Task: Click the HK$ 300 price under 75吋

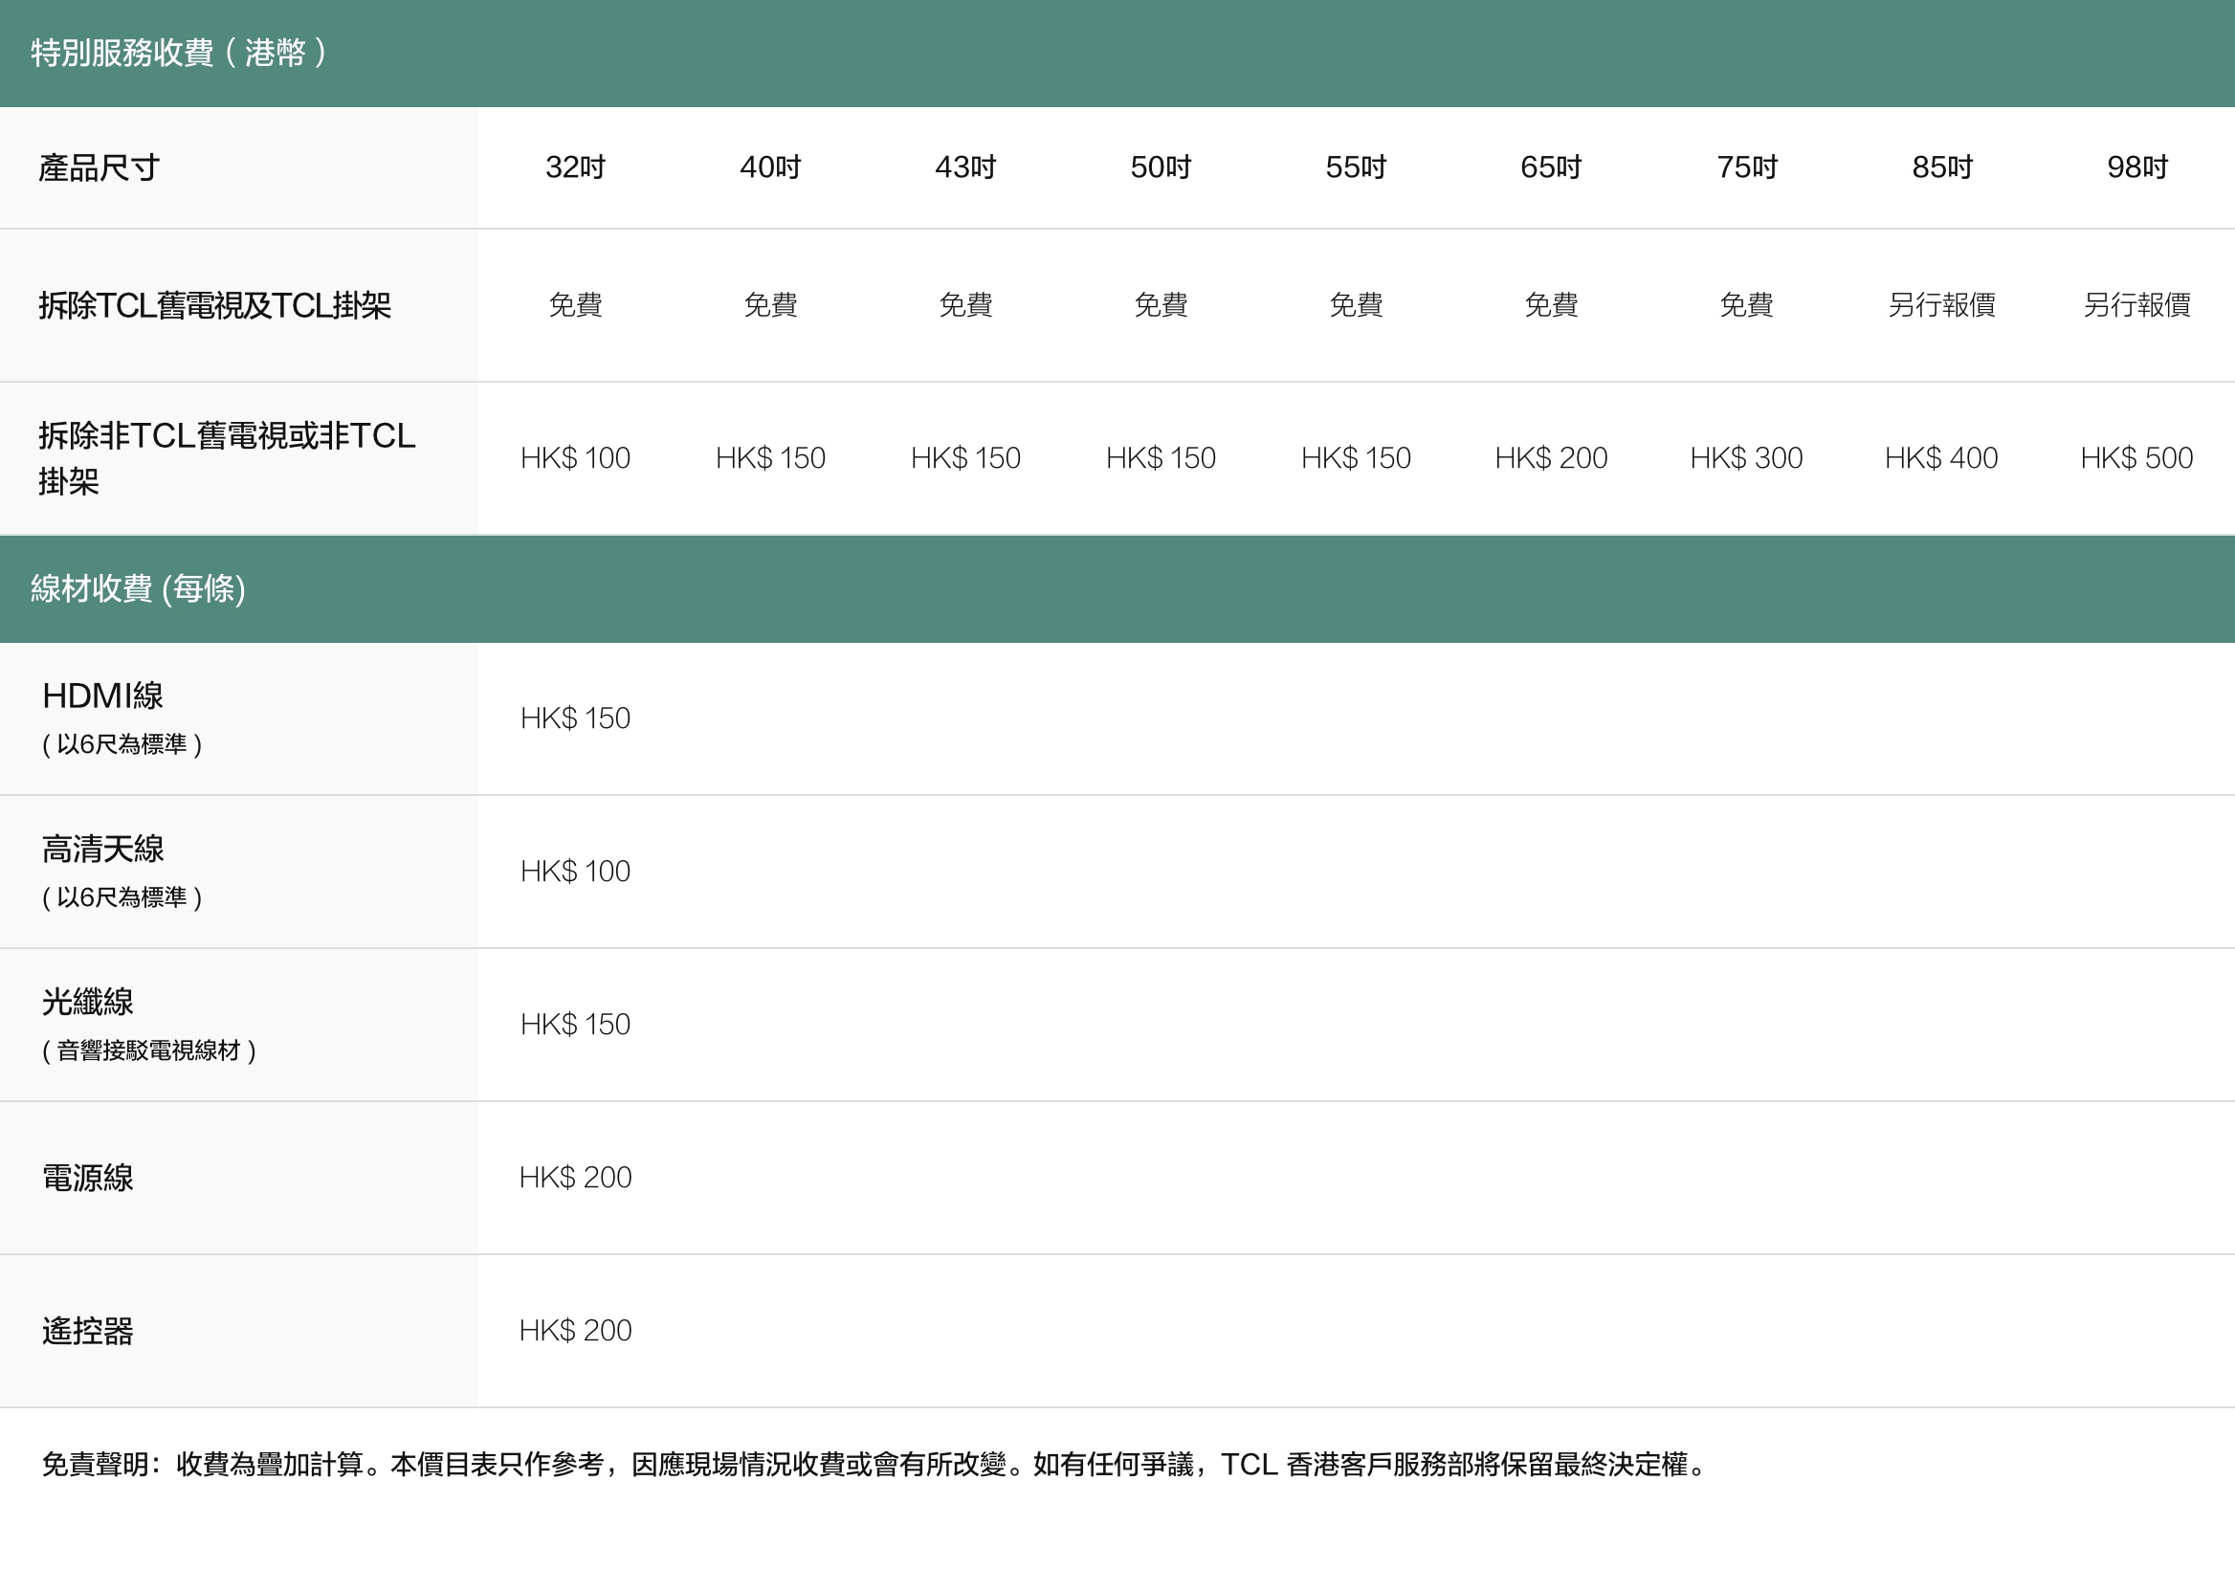Action: (1745, 457)
